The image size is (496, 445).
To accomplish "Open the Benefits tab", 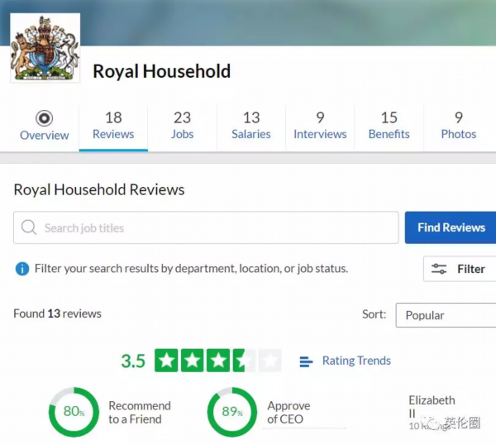I will tap(389, 126).
